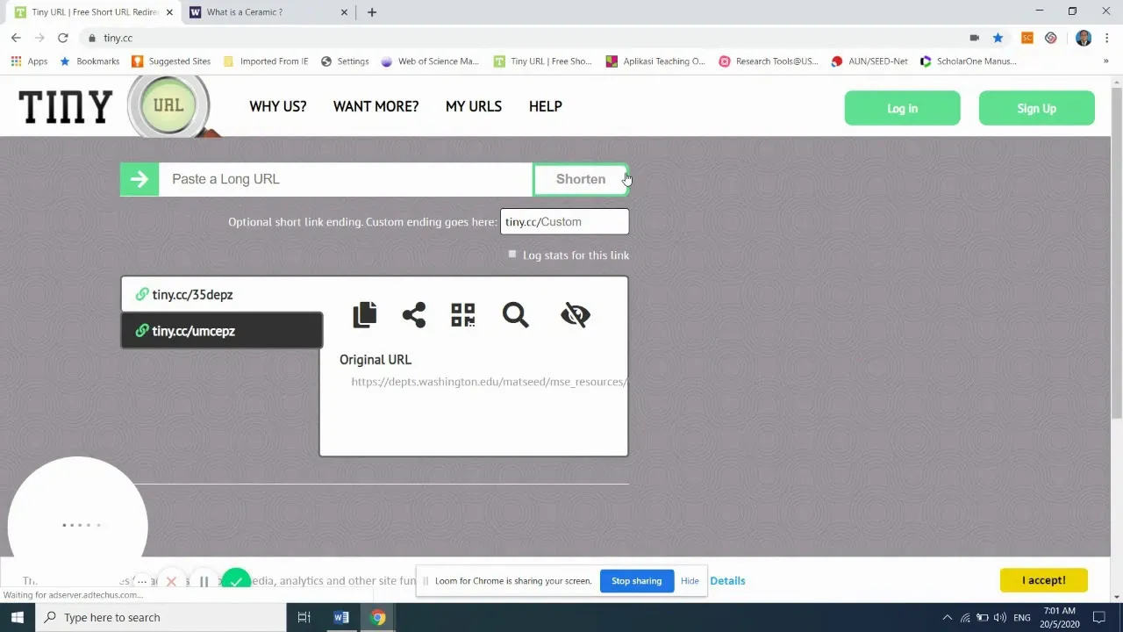Viewport: 1123px width, 632px height.
Task: Open Suggested Sites bookmark
Action: coord(171,61)
